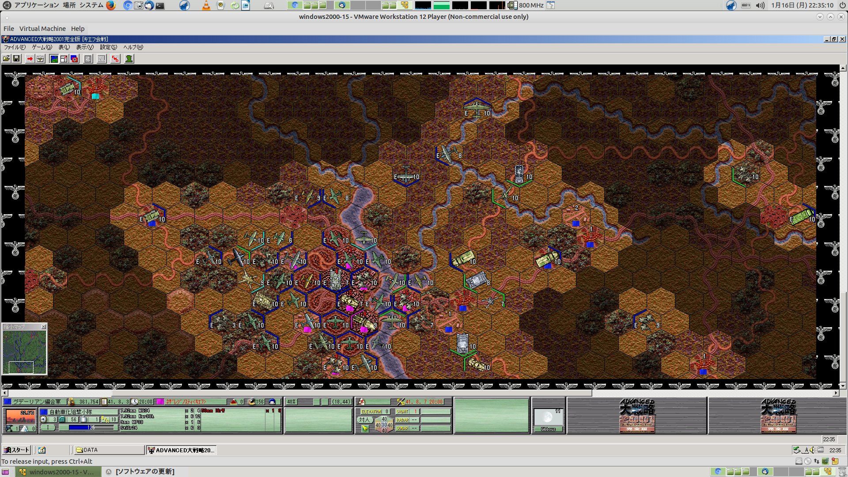Click the Windows スタート button

tap(16, 450)
